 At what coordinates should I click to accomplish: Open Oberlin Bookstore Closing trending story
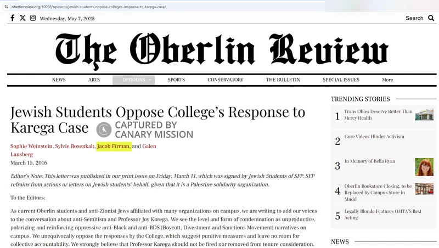click(x=378, y=193)
